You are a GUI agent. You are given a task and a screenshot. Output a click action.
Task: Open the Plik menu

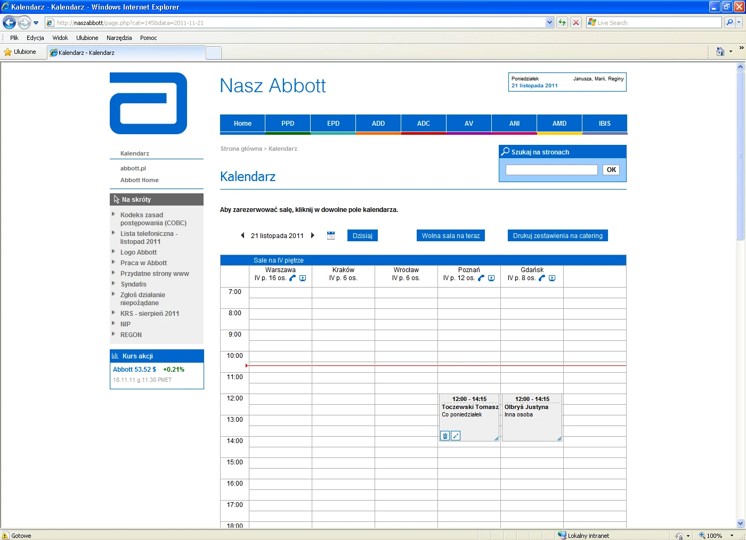14,38
